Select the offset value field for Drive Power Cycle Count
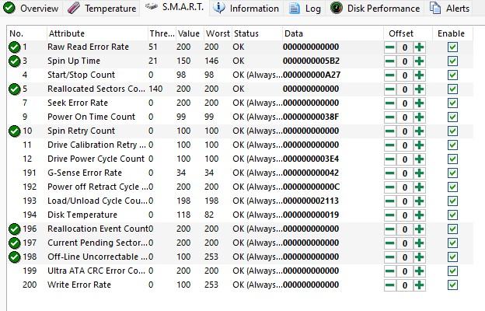This screenshot has width=485, height=311. click(x=405, y=159)
